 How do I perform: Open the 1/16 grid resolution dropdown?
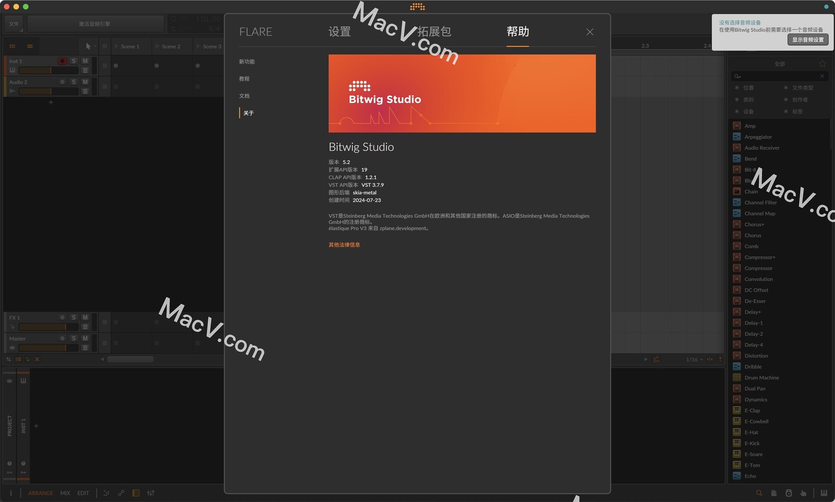coord(694,359)
